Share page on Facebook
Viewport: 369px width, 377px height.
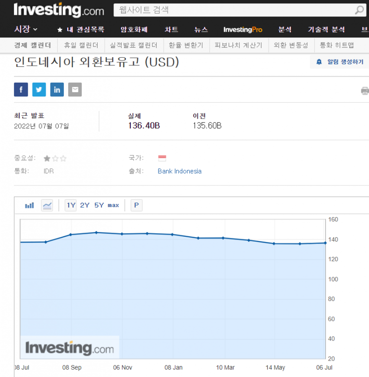pos(21,89)
